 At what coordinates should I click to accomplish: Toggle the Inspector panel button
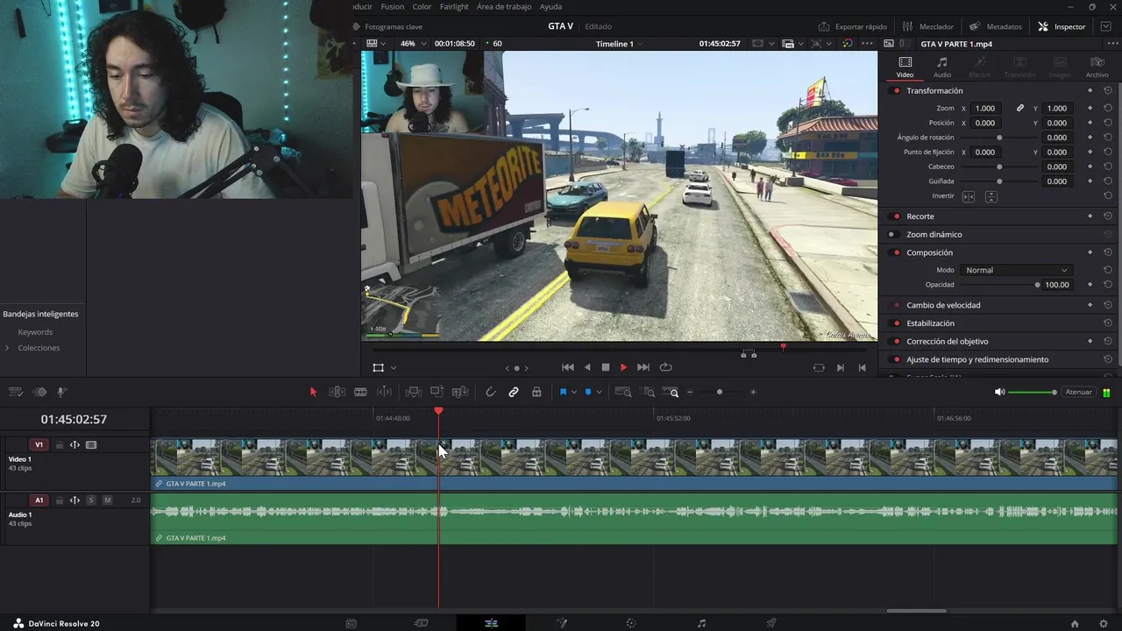(1062, 26)
